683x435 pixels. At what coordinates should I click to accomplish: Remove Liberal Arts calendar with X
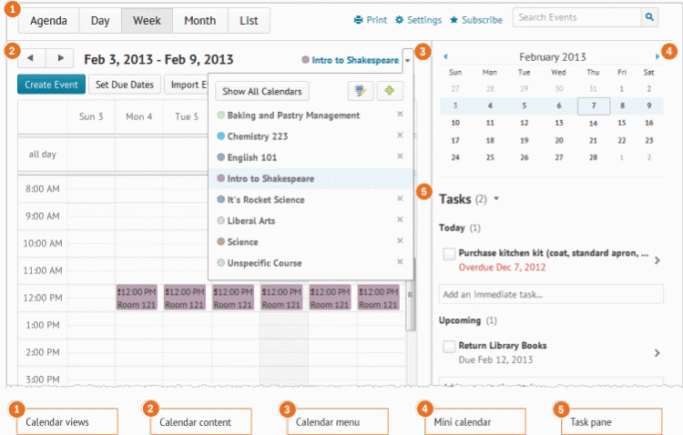(399, 220)
